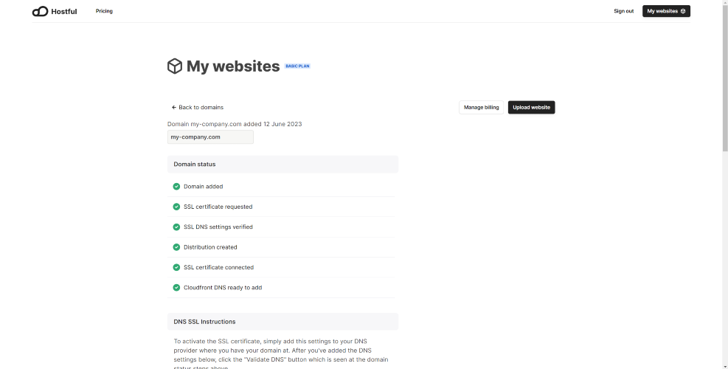
Task: Click the green check beside SSL certificate connected
Action: pos(176,267)
